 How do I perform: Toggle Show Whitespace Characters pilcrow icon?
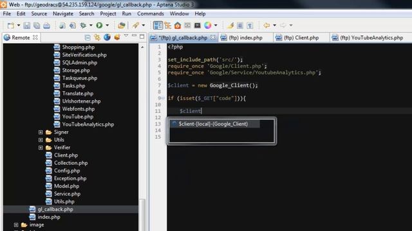[x=250, y=26]
